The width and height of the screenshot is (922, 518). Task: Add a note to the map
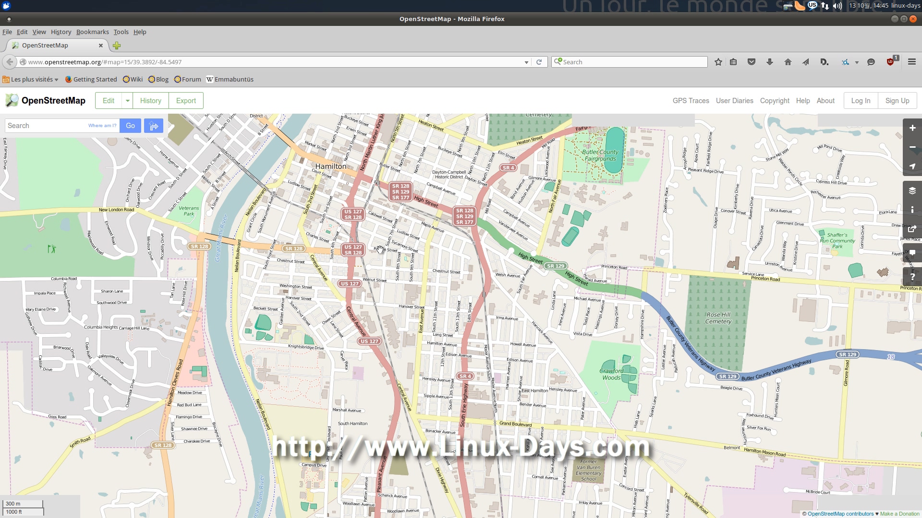[912, 253]
